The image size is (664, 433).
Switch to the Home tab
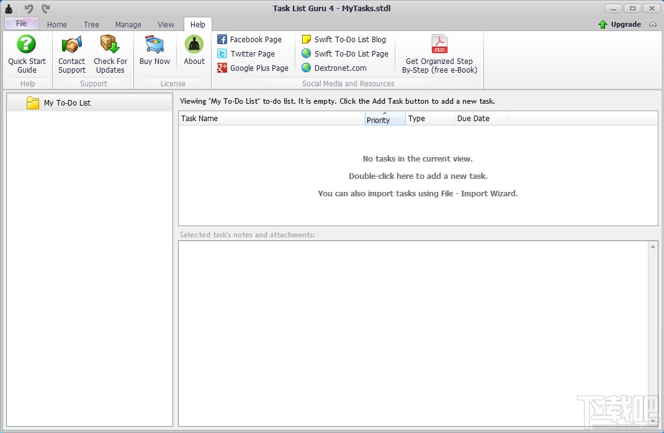(x=56, y=25)
